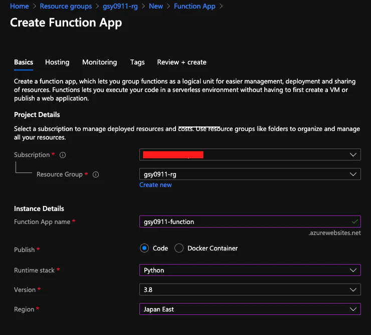The height and width of the screenshot is (335, 371).
Task: Open the Resource Group gsy0911-rg dropdown
Action: pyautogui.click(x=250, y=174)
